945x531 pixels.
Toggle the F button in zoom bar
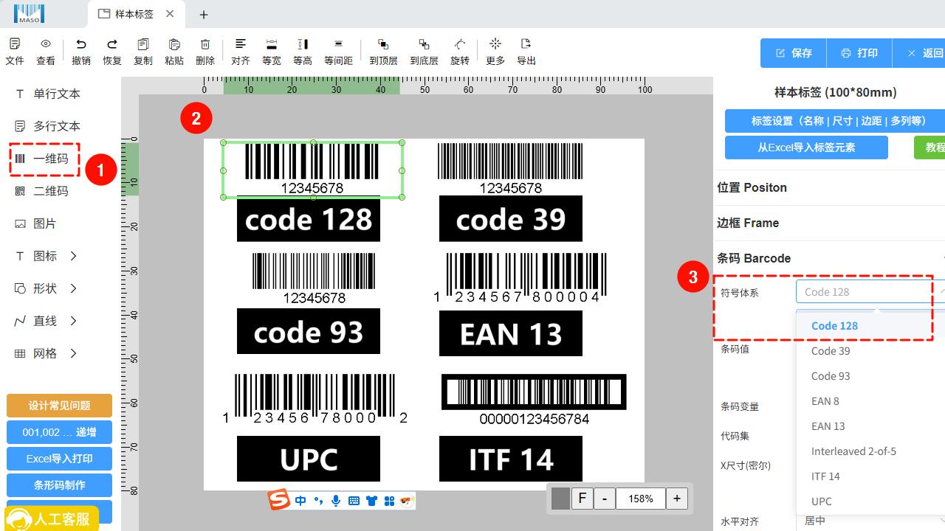click(582, 499)
